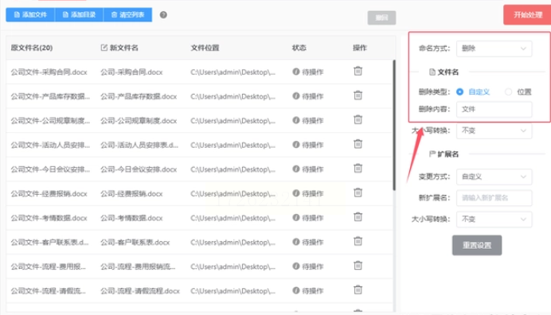551x315 pixels.
Task: Remove 公司文件-经费报销.docx using its trash icon
Action: [358, 192]
